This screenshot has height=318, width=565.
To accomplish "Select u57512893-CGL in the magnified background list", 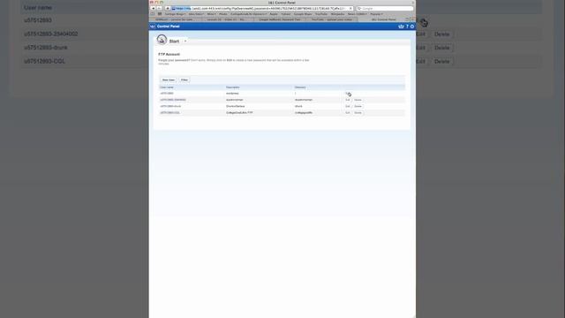I will click(45, 61).
